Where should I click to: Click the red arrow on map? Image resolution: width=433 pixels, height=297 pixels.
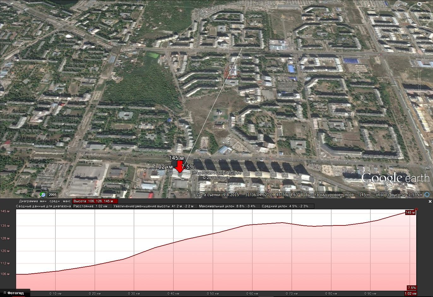point(180,167)
